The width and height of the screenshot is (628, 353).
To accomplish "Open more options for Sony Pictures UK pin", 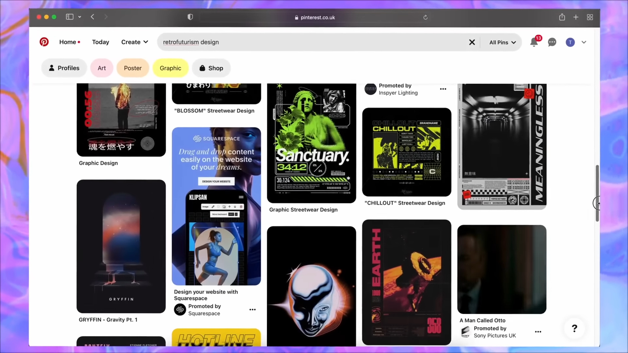I will pyautogui.click(x=538, y=332).
